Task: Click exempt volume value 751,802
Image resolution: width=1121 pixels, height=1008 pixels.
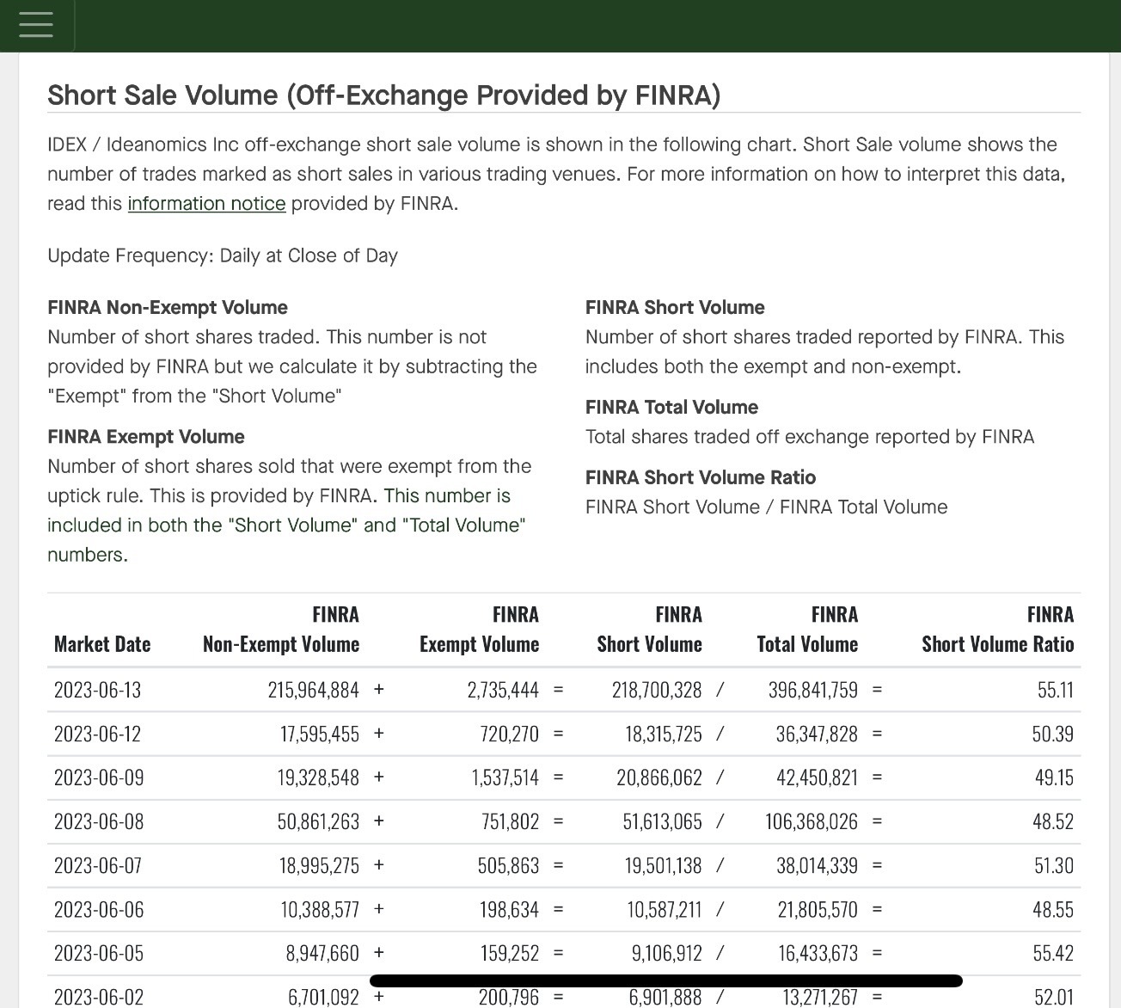Action: pos(510,822)
